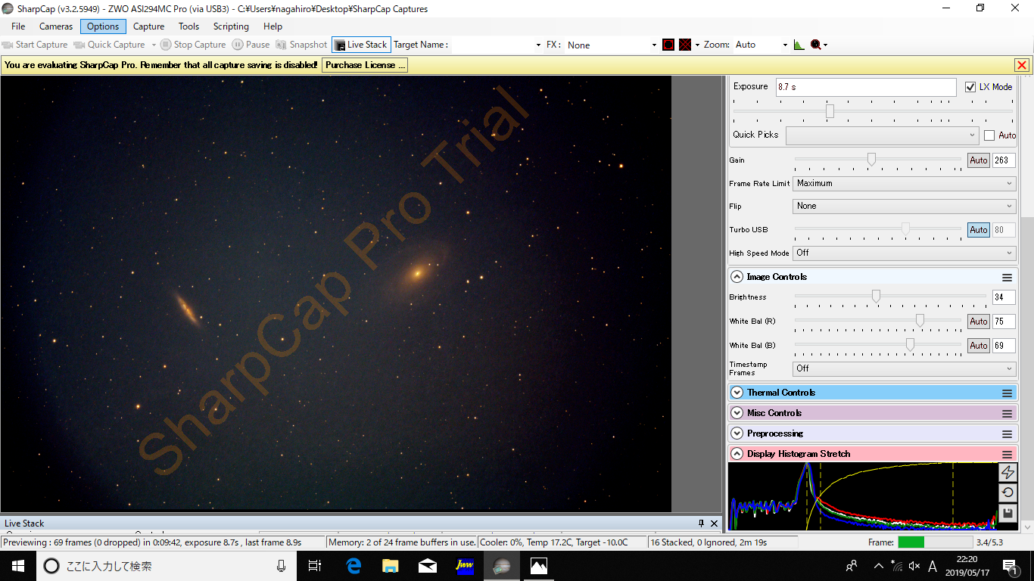Open the Timestamp Frames dropdown
The width and height of the screenshot is (1034, 581).
pos(904,368)
